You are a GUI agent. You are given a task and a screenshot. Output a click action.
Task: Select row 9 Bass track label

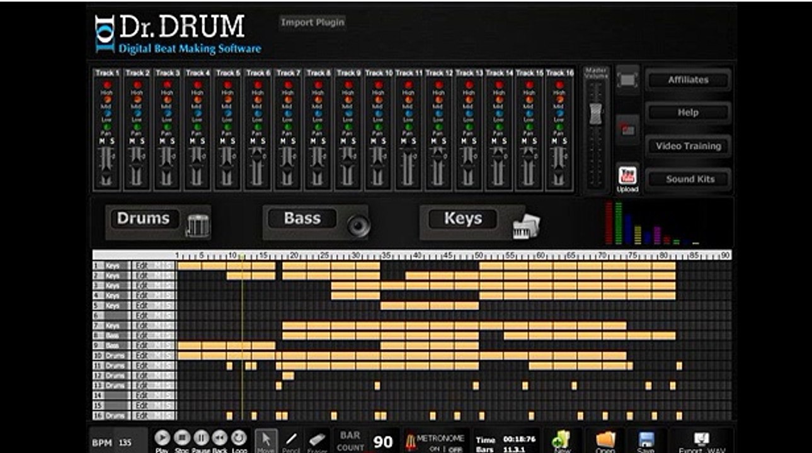pos(112,345)
